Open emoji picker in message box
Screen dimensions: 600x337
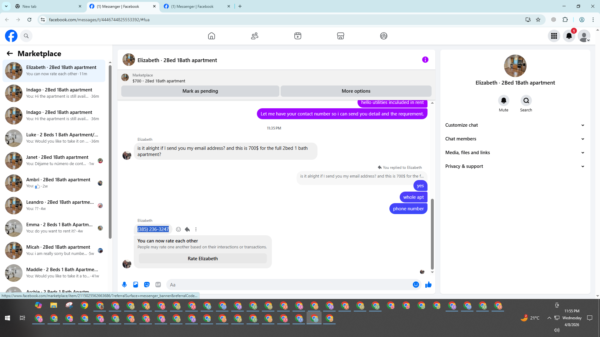pyautogui.click(x=416, y=285)
